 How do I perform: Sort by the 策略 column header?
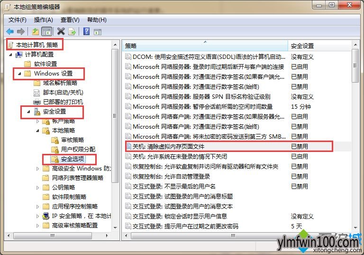(205, 46)
